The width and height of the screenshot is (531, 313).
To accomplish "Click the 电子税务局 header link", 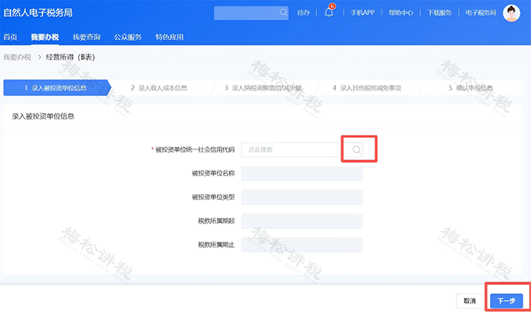I will point(479,13).
